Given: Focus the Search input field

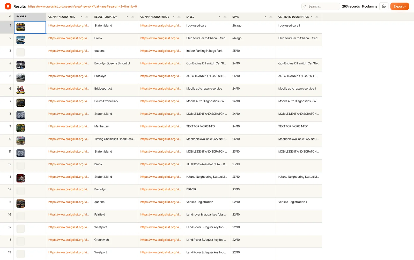Looking at the screenshot, I should pyautogui.click(x=321, y=6).
